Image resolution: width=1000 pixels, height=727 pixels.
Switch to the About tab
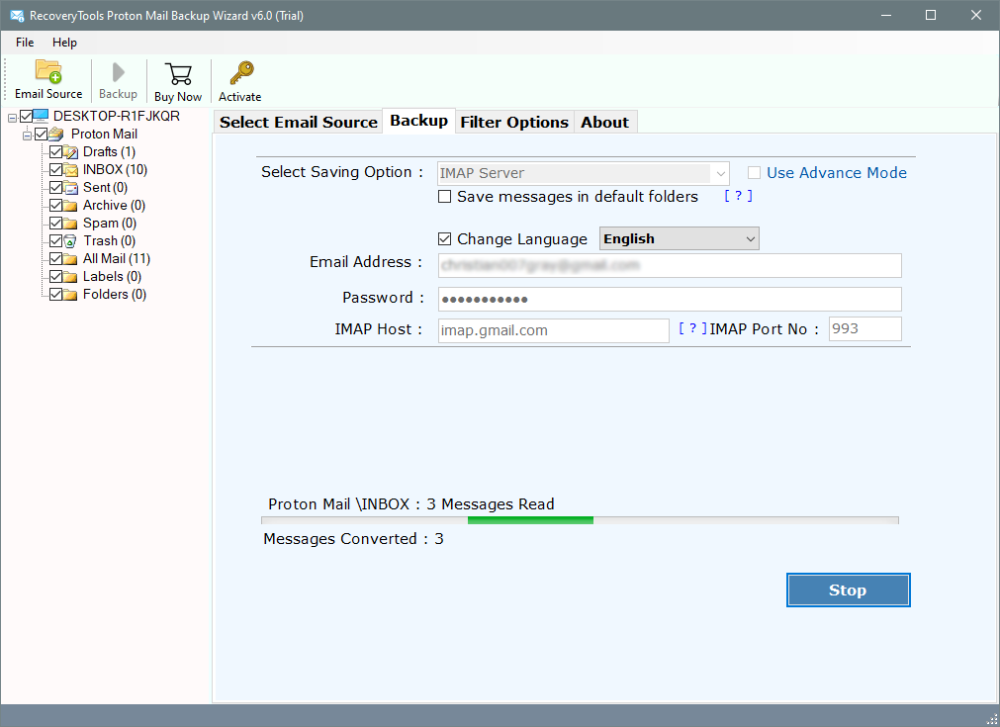point(604,122)
